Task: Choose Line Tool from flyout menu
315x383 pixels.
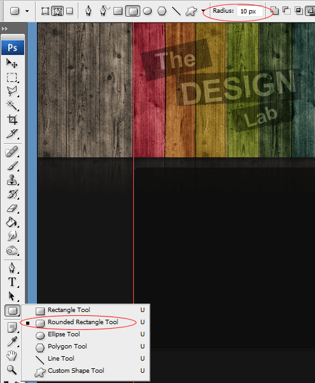Action: tap(85, 359)
